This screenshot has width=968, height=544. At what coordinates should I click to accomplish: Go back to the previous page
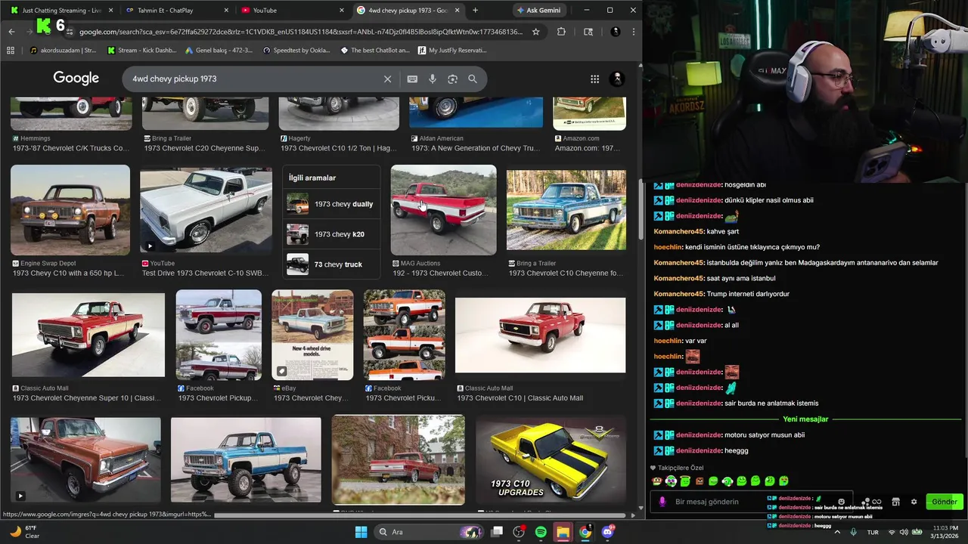click(x=11, y=32)
